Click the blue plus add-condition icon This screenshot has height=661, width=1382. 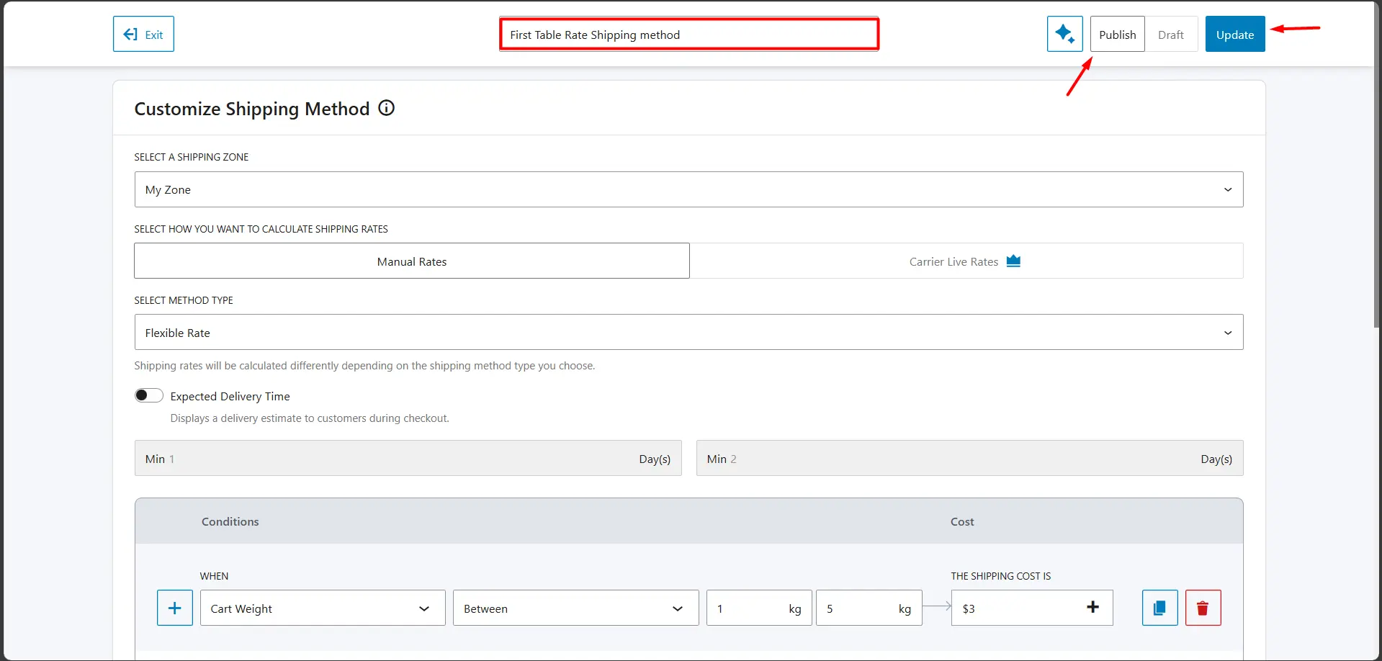pos(175,608)
